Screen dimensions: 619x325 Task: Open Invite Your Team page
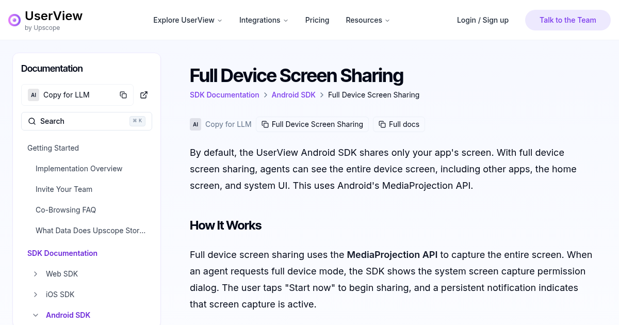coord(64,189)
